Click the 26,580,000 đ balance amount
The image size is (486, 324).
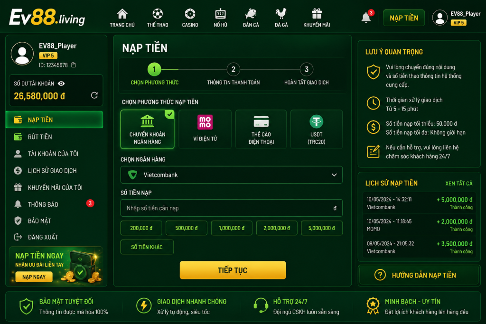click(39, 96)
